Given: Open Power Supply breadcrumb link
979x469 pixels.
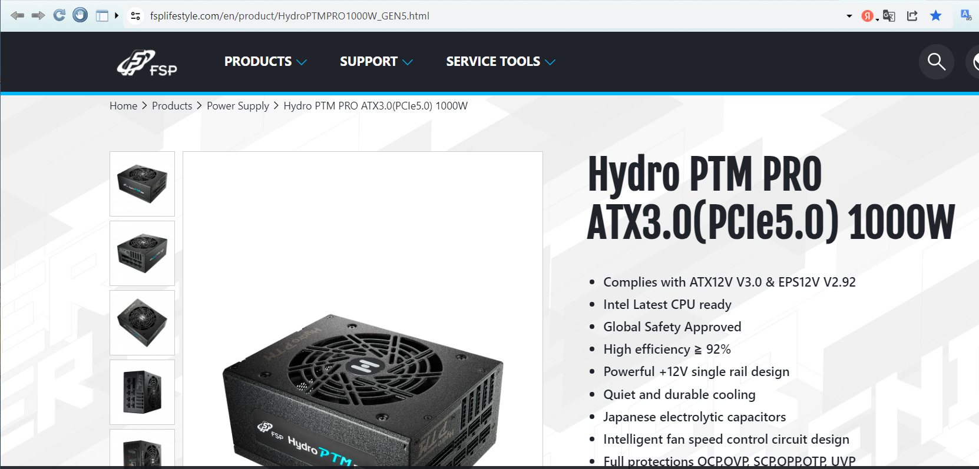Looking at the screenshot, I should (238, 106).
